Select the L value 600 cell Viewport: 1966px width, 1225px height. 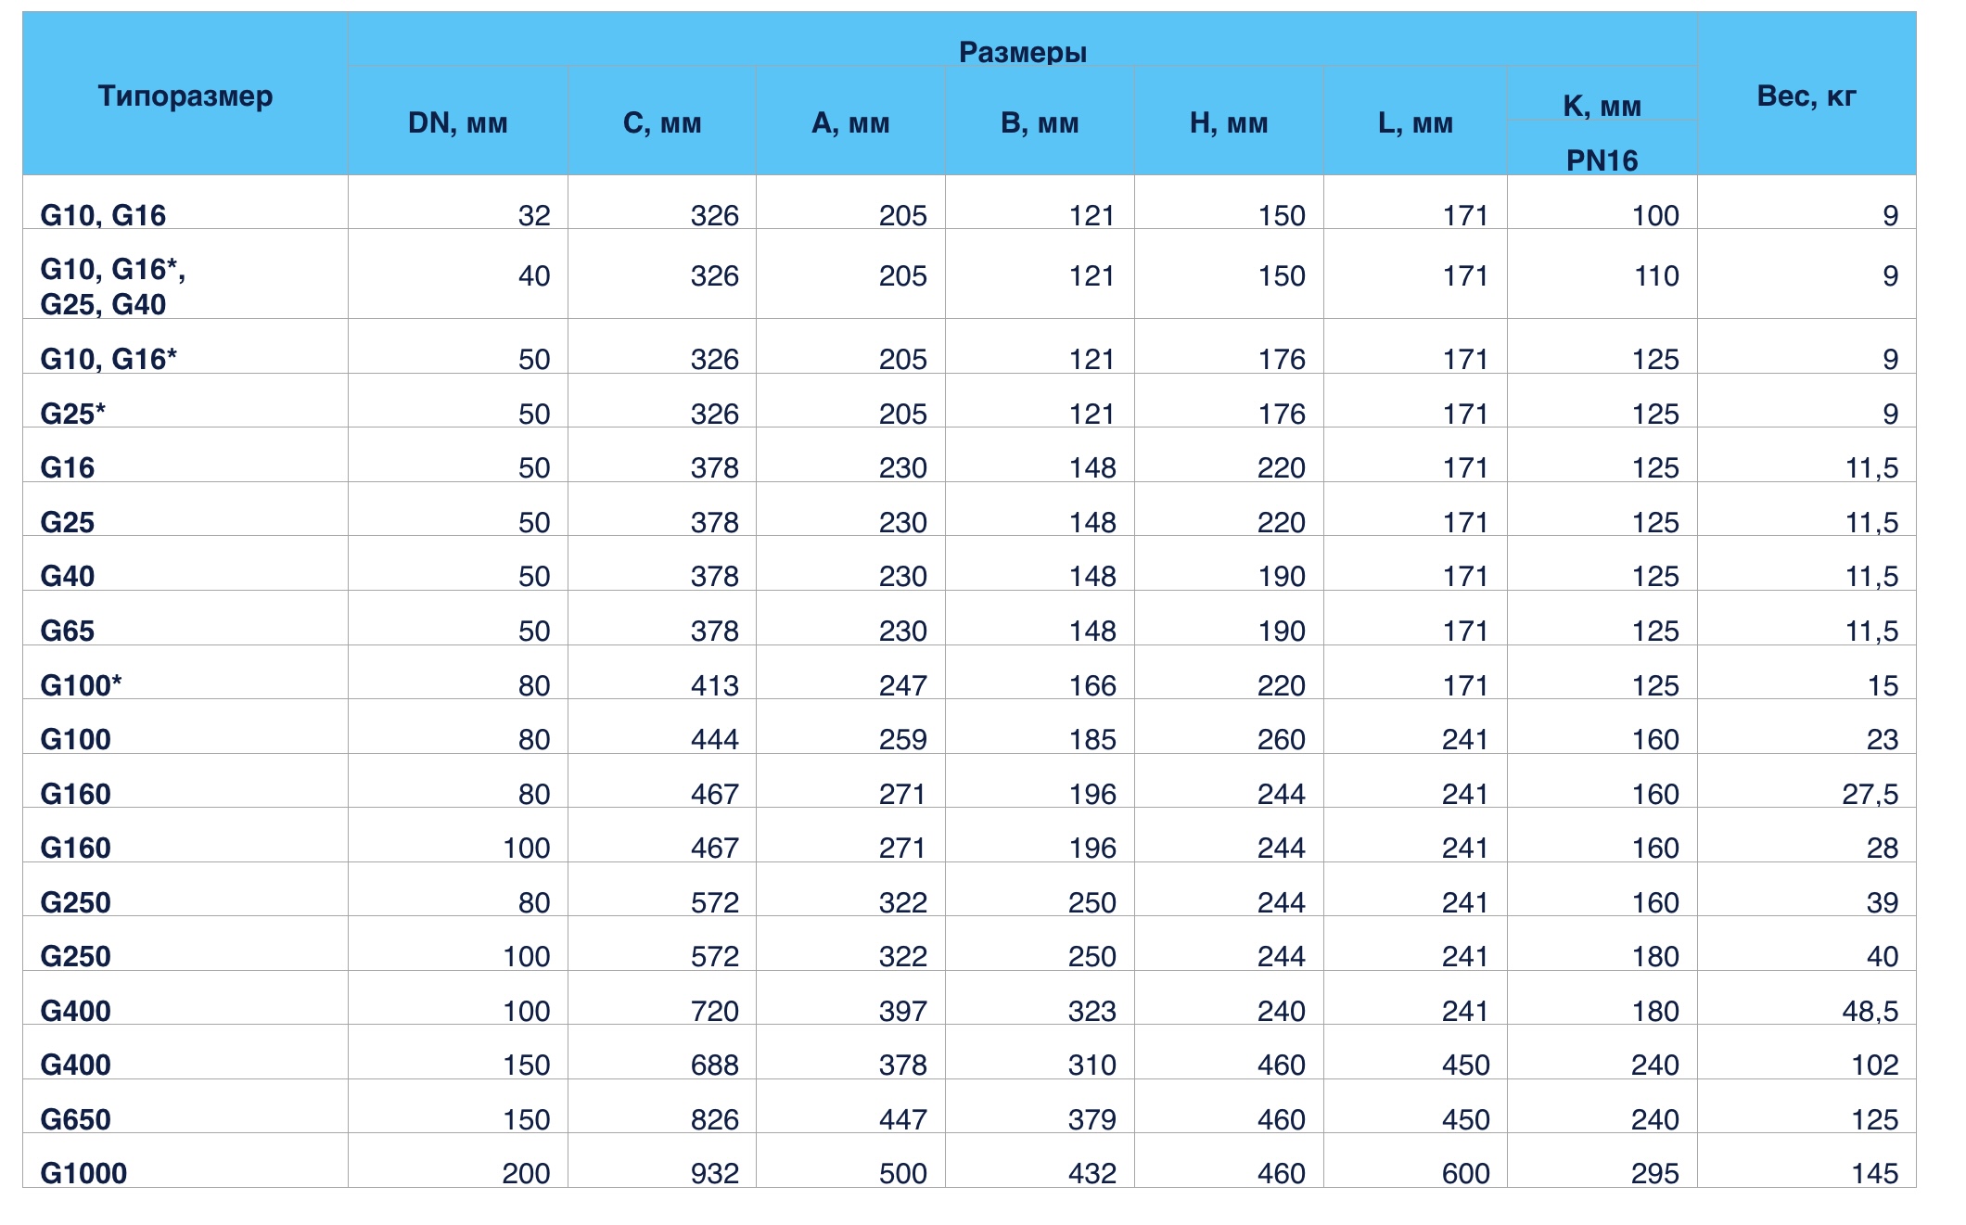coord(1465,1173)
